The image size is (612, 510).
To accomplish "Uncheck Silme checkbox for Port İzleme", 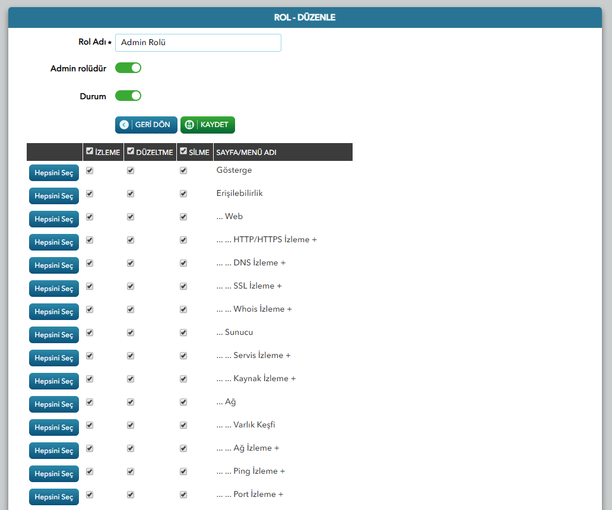I will [183, 495].
